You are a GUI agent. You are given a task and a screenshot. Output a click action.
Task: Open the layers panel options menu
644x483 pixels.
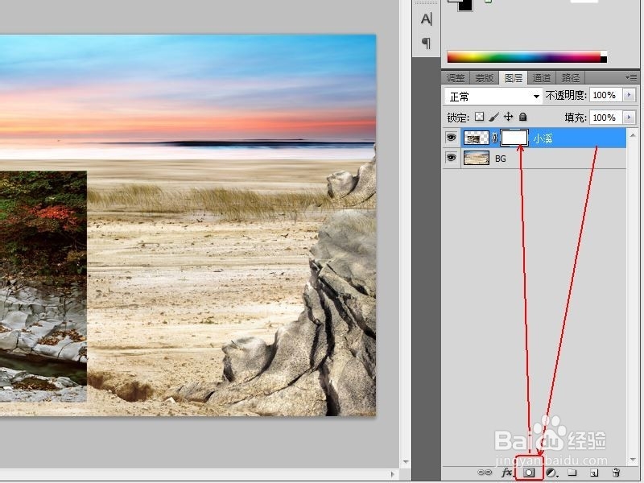point(631,77)
